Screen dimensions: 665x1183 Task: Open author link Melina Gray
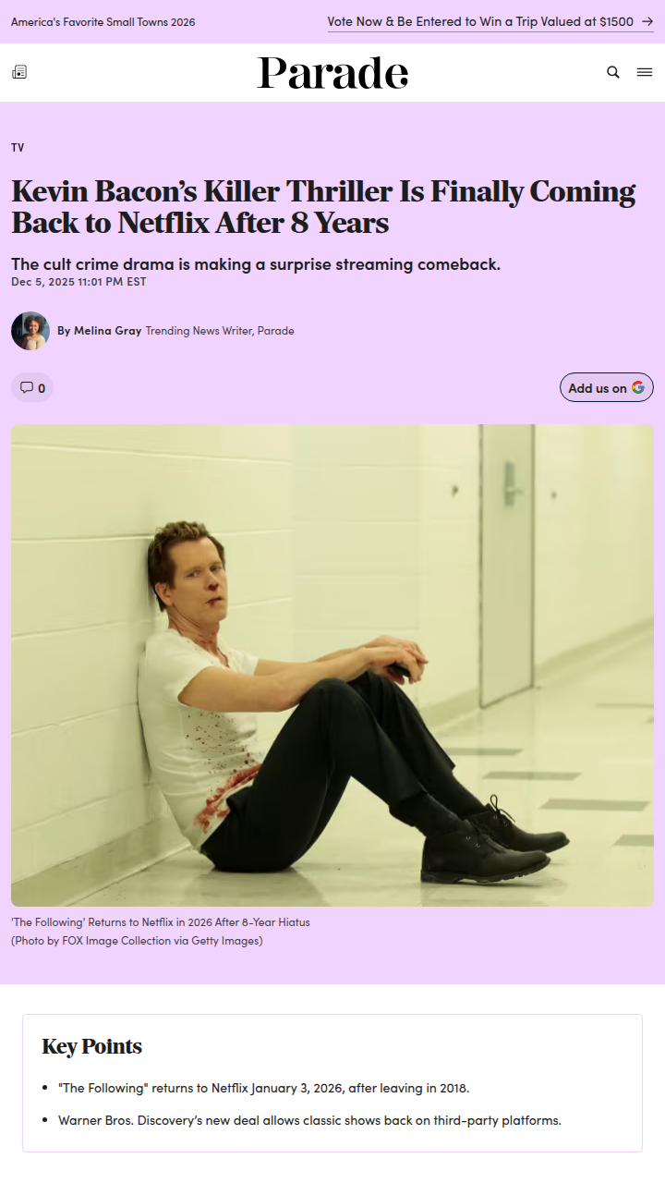click(108, 330)
